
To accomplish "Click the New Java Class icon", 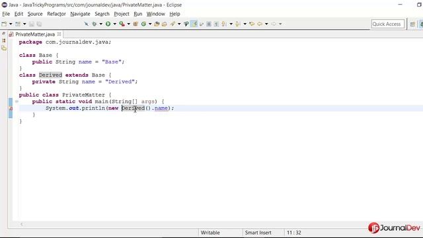I will tap(143, 24).
